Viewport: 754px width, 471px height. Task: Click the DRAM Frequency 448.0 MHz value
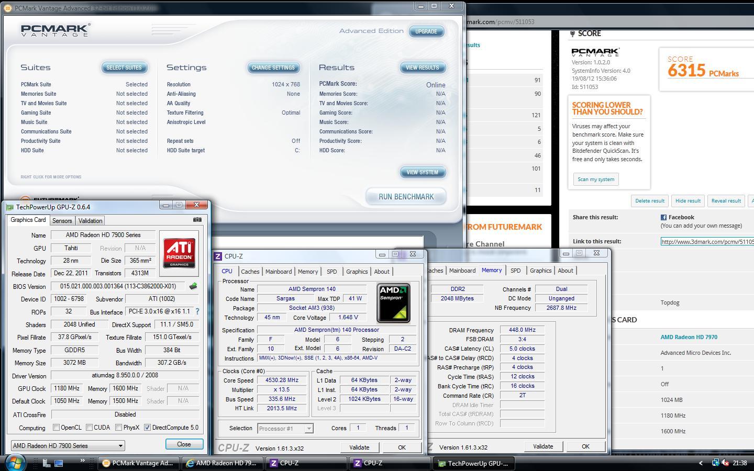tap(522, 330)
